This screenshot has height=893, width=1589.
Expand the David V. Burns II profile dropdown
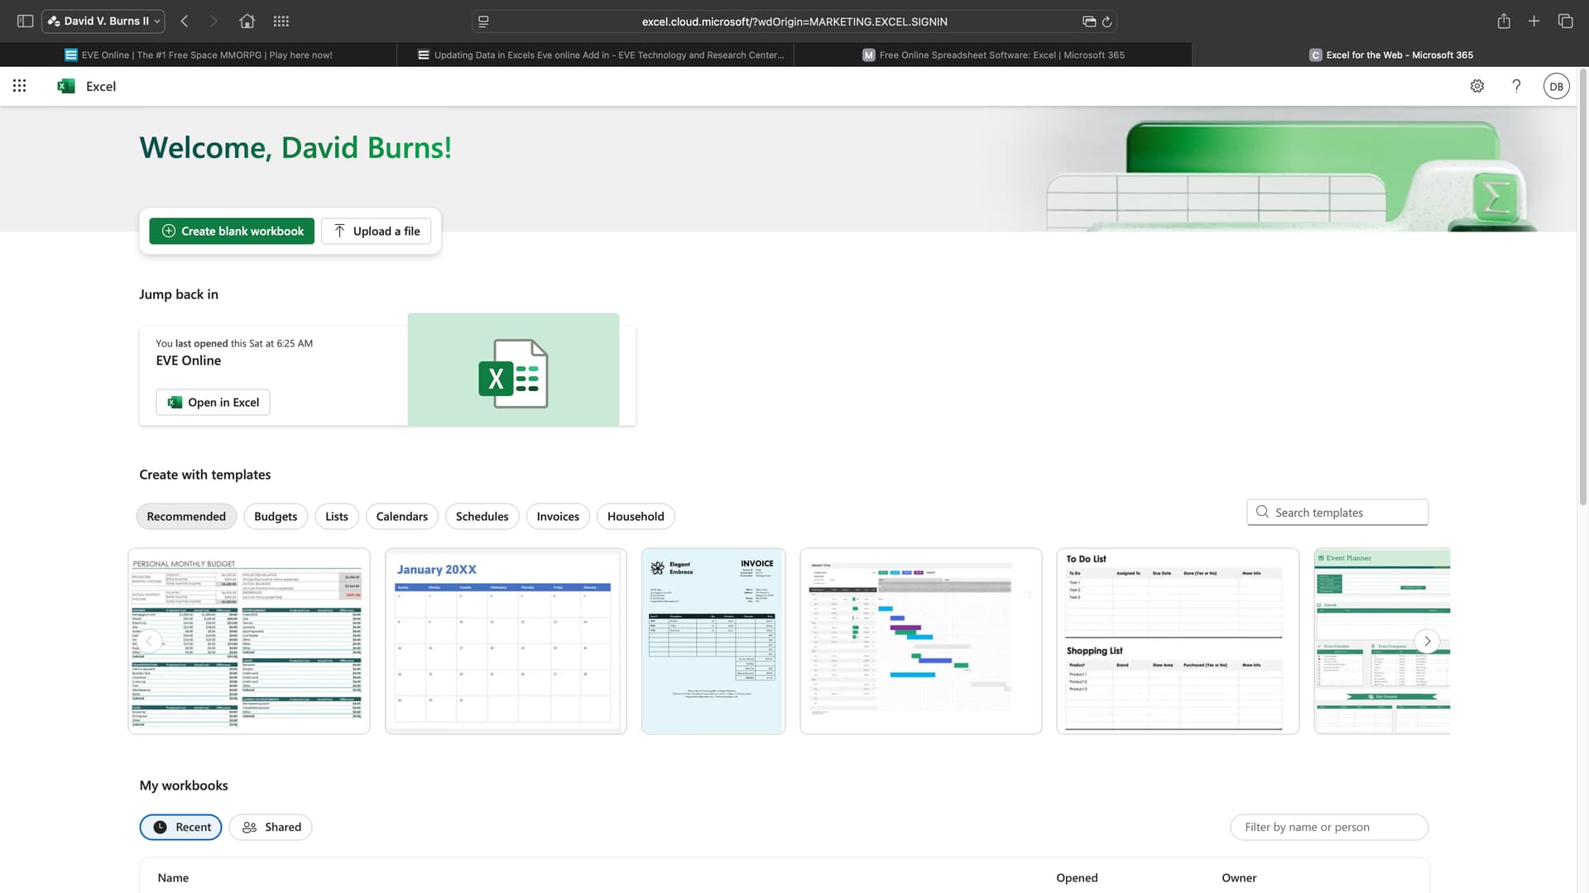click(103, 21)
